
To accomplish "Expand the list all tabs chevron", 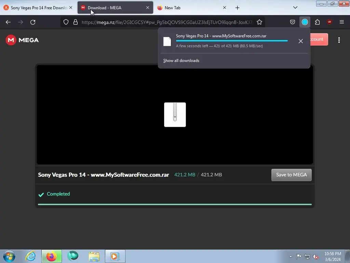I will pos(295,8).
